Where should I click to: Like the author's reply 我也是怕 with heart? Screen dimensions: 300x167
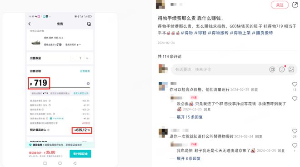[x=295, y=145]
